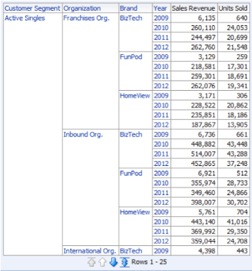The height and width of the screenshot is (271, 252).
Task: Click year 2012 in the 262,760 row
Action: click(x=161, y=47)
